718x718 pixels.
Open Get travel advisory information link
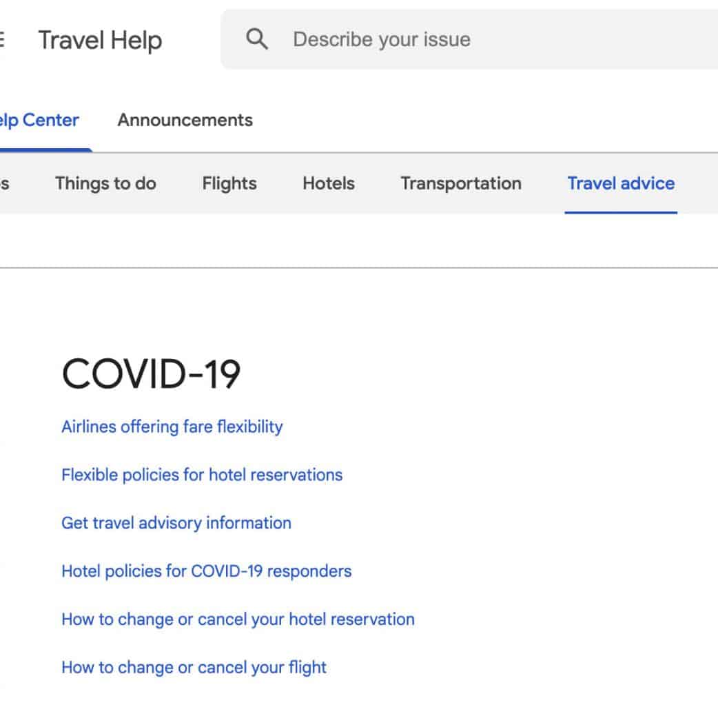[x=176, y=523]
